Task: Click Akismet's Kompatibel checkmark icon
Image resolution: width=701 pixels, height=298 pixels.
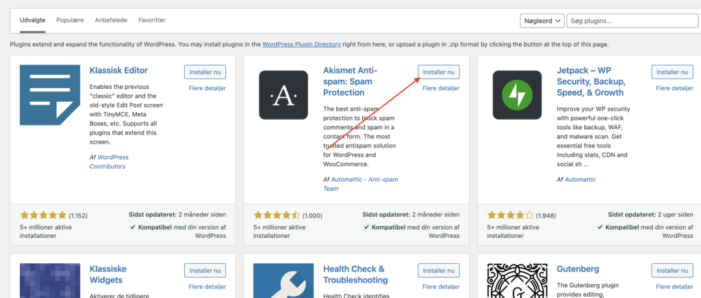Action: tap(367, 227)
